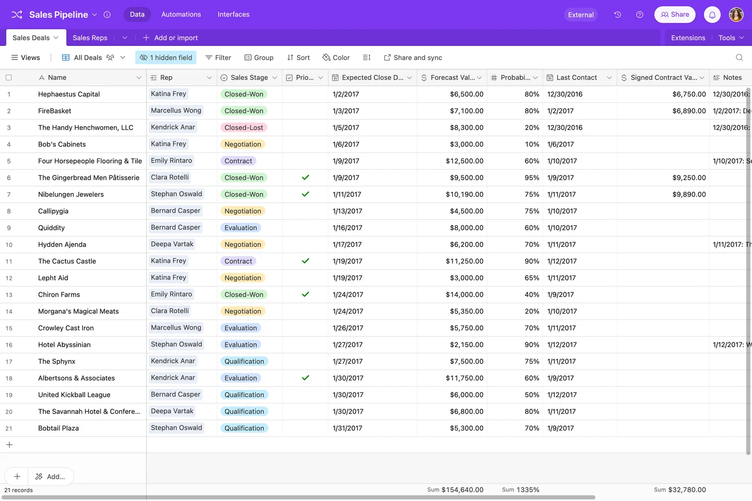Open Share and sync
This screenshot has height=501, width=752.
[413, 57]
